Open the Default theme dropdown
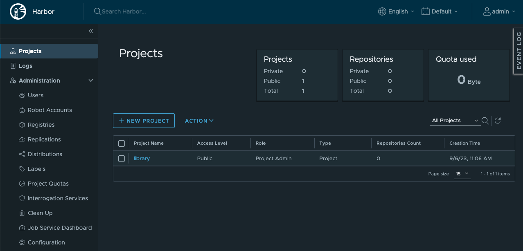523x251 pixels. (440, 11)
